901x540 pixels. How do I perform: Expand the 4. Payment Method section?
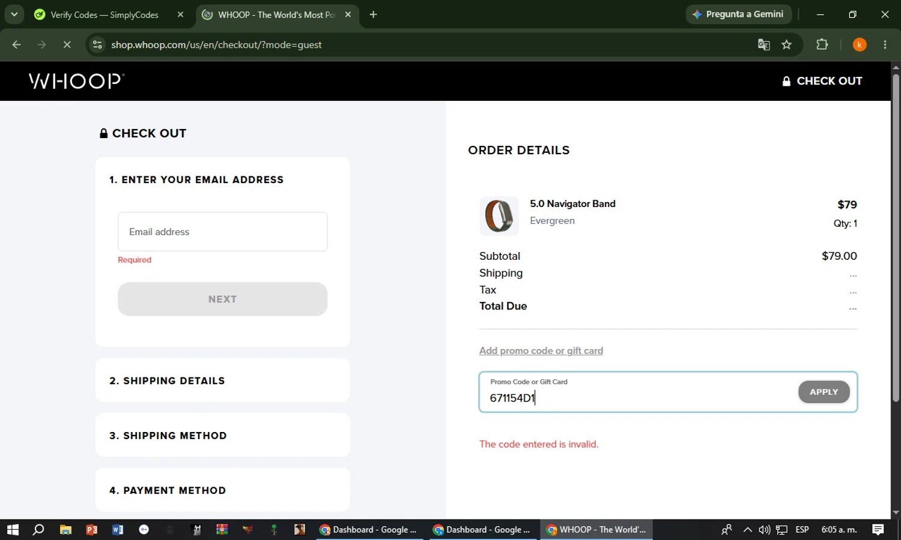point(222,490)
